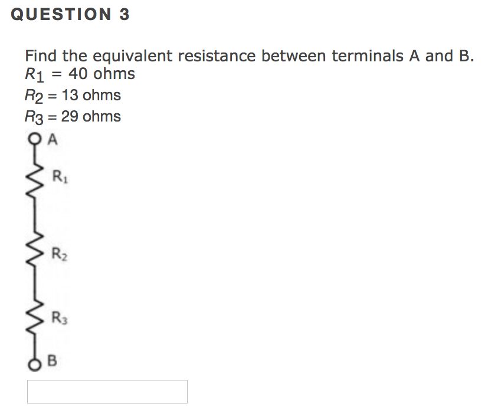Click the 'R1 = 40 ohms' text

pyautogui.click(x=80, y=74)
